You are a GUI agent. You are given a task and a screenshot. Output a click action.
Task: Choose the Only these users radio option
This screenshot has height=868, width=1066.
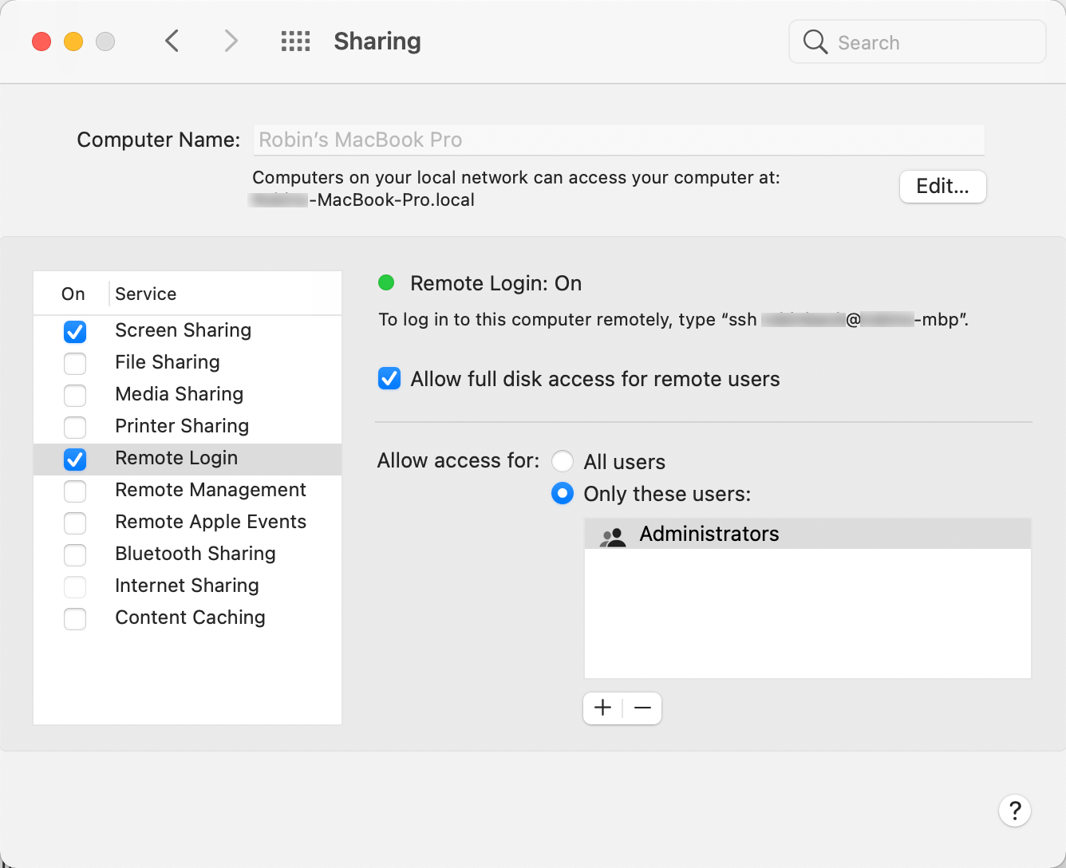563,493
